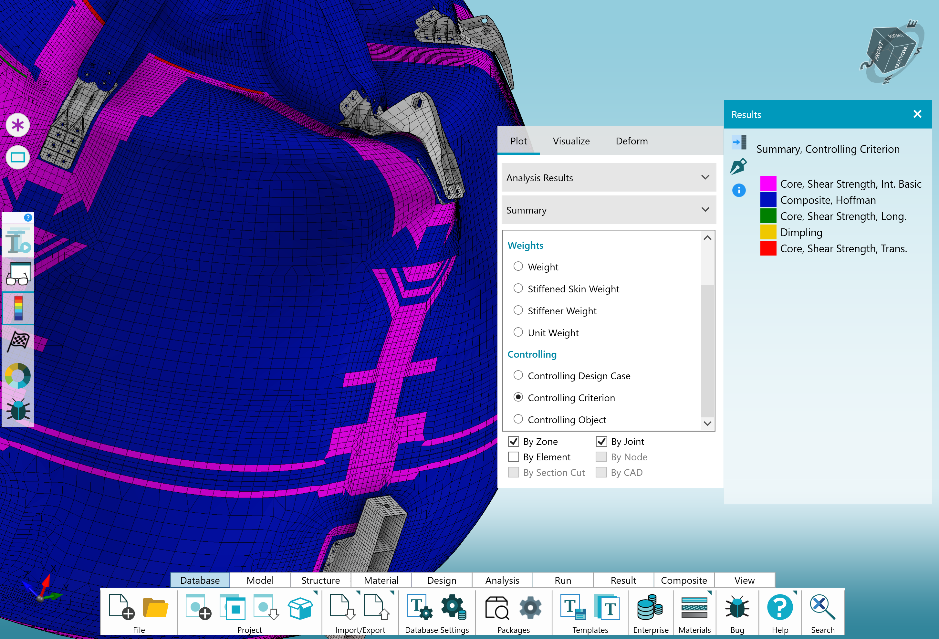The image size is (939, 639).
Task: Click the list scroll up arrow
Action: click(707, 238)
